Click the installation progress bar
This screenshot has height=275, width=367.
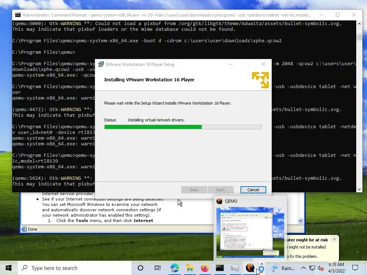(183, 127)
